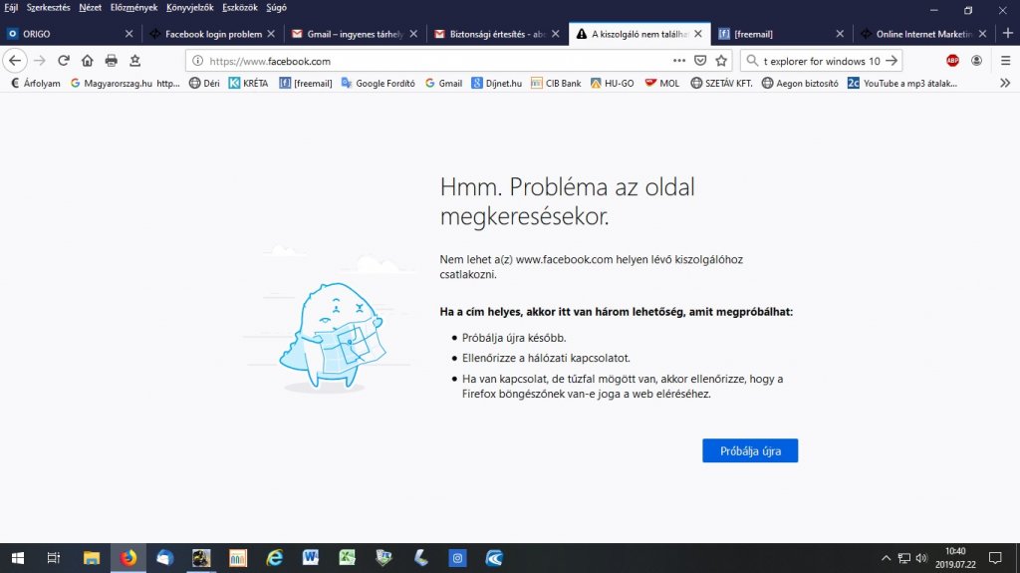Open Adblock Plus extension icon
The image size is (1020, 573).
952,61
